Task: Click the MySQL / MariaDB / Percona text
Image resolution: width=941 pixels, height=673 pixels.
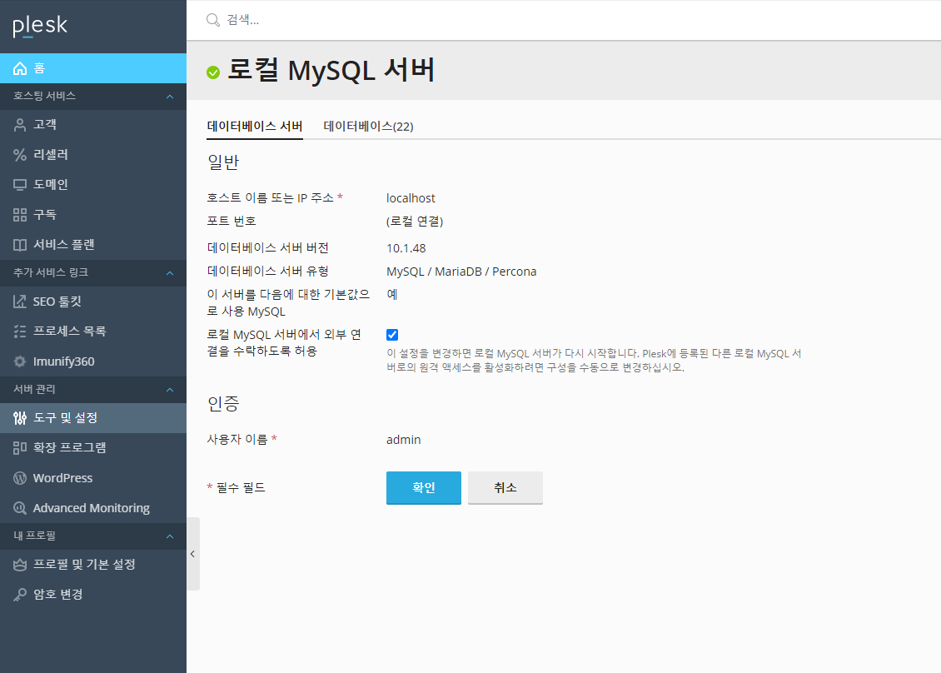Action: click(x=461, y=272)
